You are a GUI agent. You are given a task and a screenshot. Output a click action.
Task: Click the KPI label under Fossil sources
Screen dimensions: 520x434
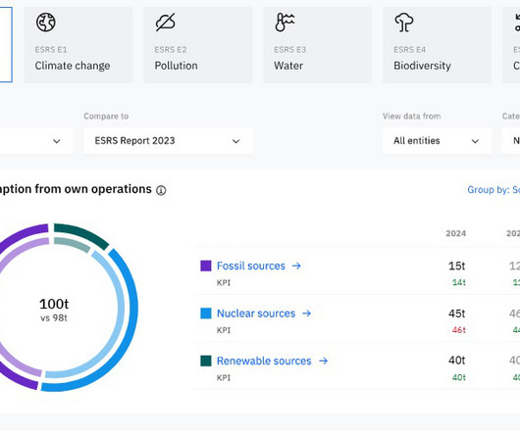[x=224, y=283]
